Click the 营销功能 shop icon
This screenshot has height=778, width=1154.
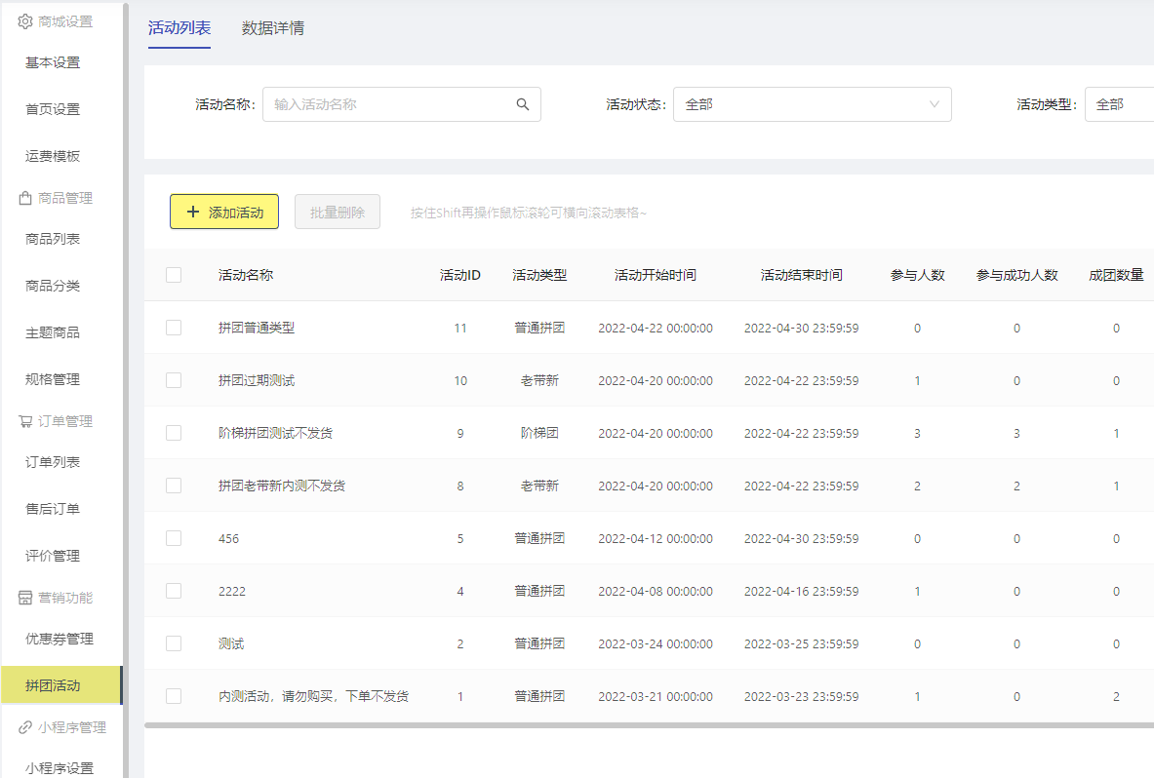pyautogui.click(x=25, y=597)
